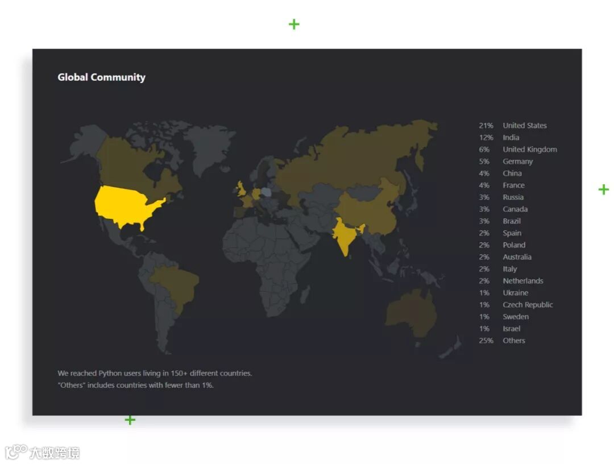Select the "Australia" legend entry
The width and height of the screenshot is (614, 464).
(x=517, y=257)
